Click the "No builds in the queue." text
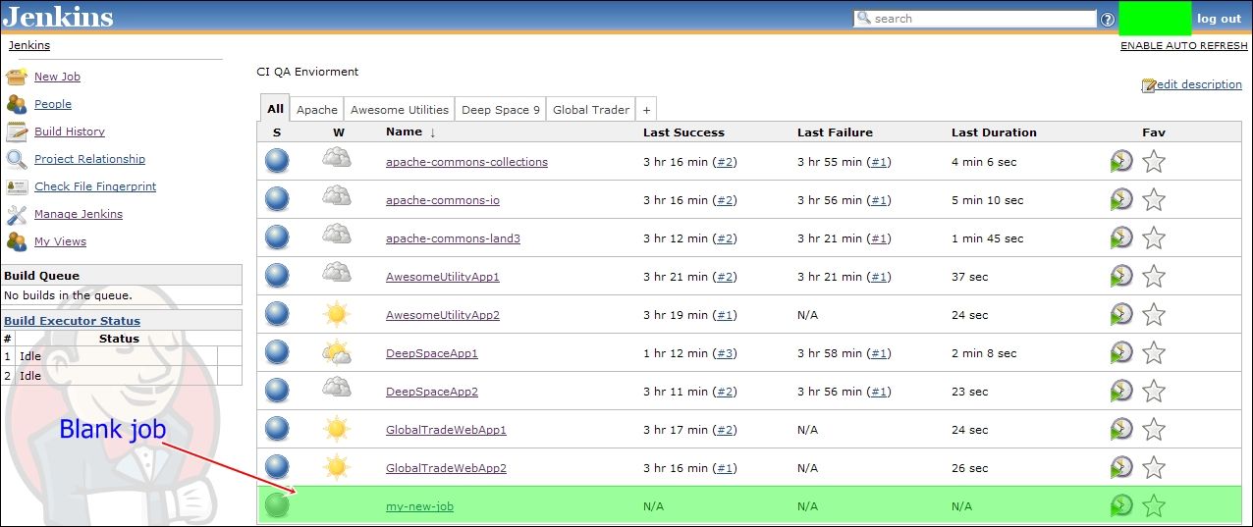This screenshot has width=1253, height=527. [68, 295]
